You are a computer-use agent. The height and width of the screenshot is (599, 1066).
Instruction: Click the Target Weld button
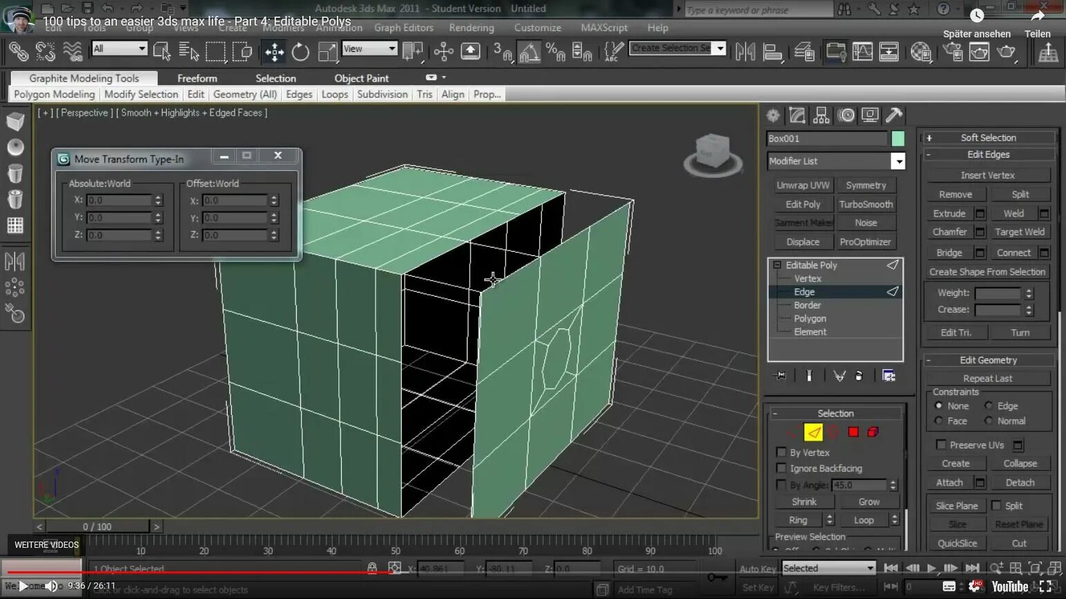point(1020,232)
